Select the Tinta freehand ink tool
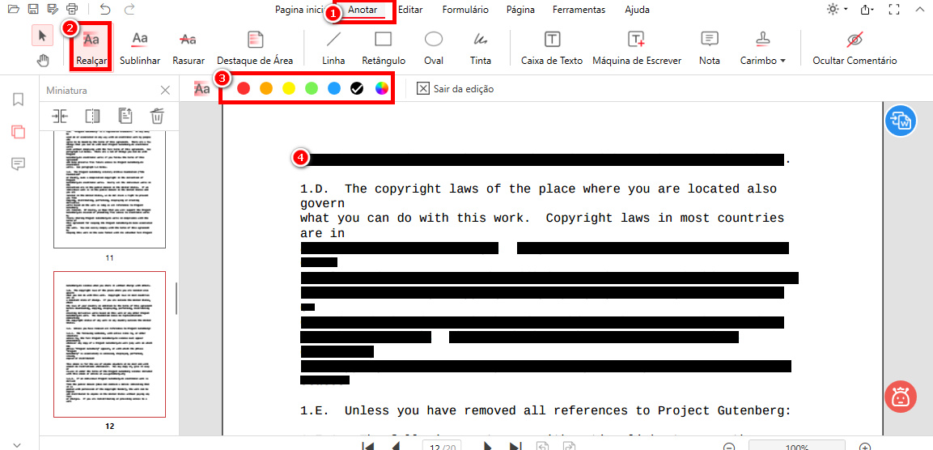This screenshot has width=933, height=450. (480, 48)
